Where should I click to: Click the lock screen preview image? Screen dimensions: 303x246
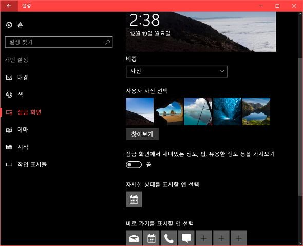coord(201,32)
